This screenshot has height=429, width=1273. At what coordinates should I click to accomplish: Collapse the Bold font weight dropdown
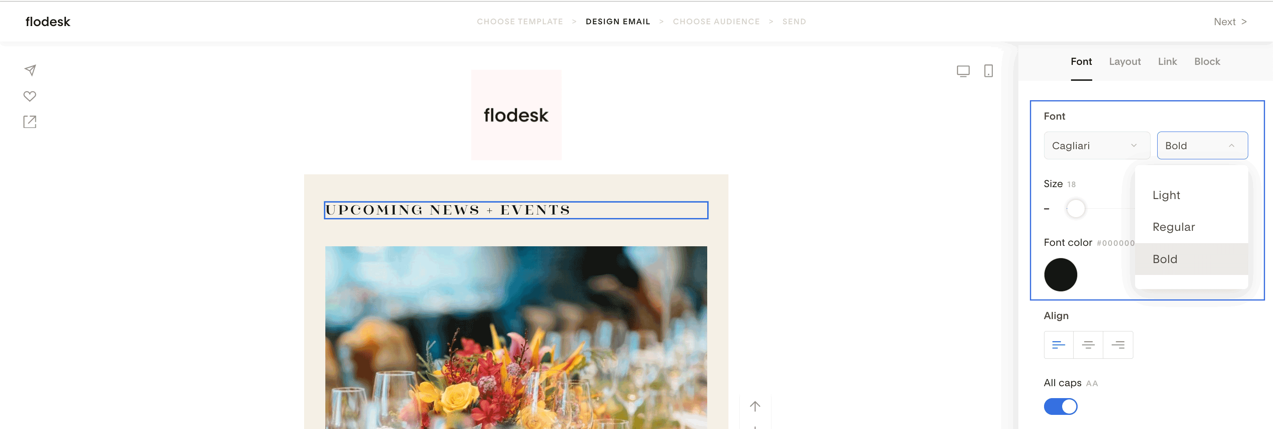1202,146
